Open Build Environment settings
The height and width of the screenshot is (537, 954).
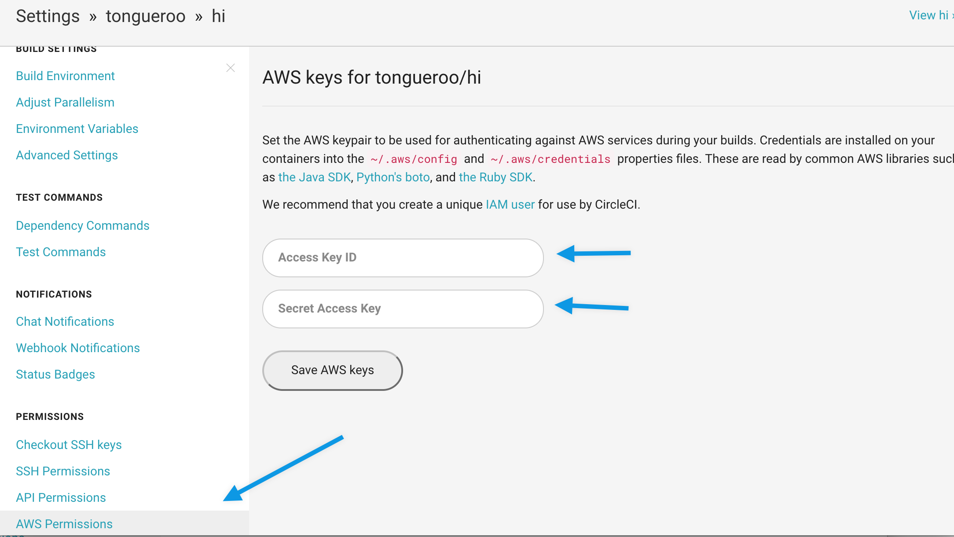click(x=65, y=76)
